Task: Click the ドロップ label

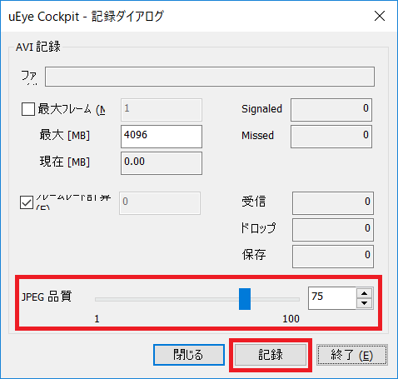Action: point(258,228)
